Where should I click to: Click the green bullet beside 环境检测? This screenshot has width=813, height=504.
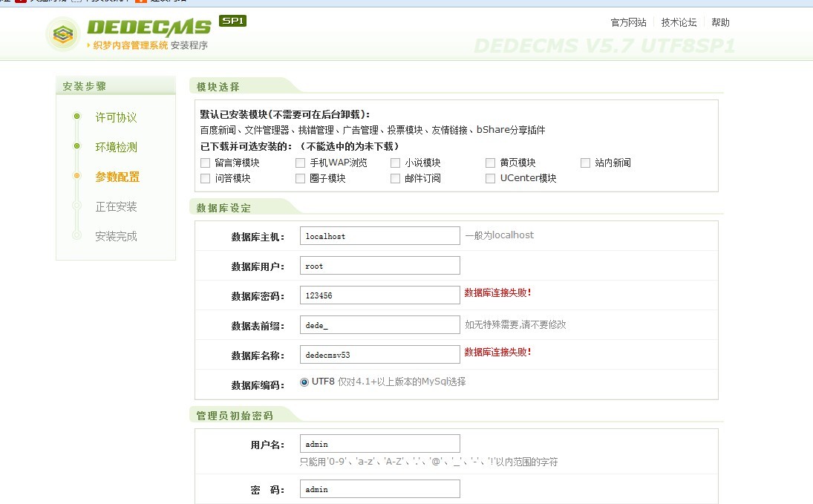(x=76, y=146)
